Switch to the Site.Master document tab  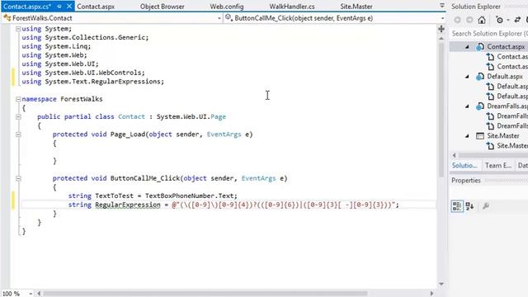pyautogui.click(x=356, y=7)
